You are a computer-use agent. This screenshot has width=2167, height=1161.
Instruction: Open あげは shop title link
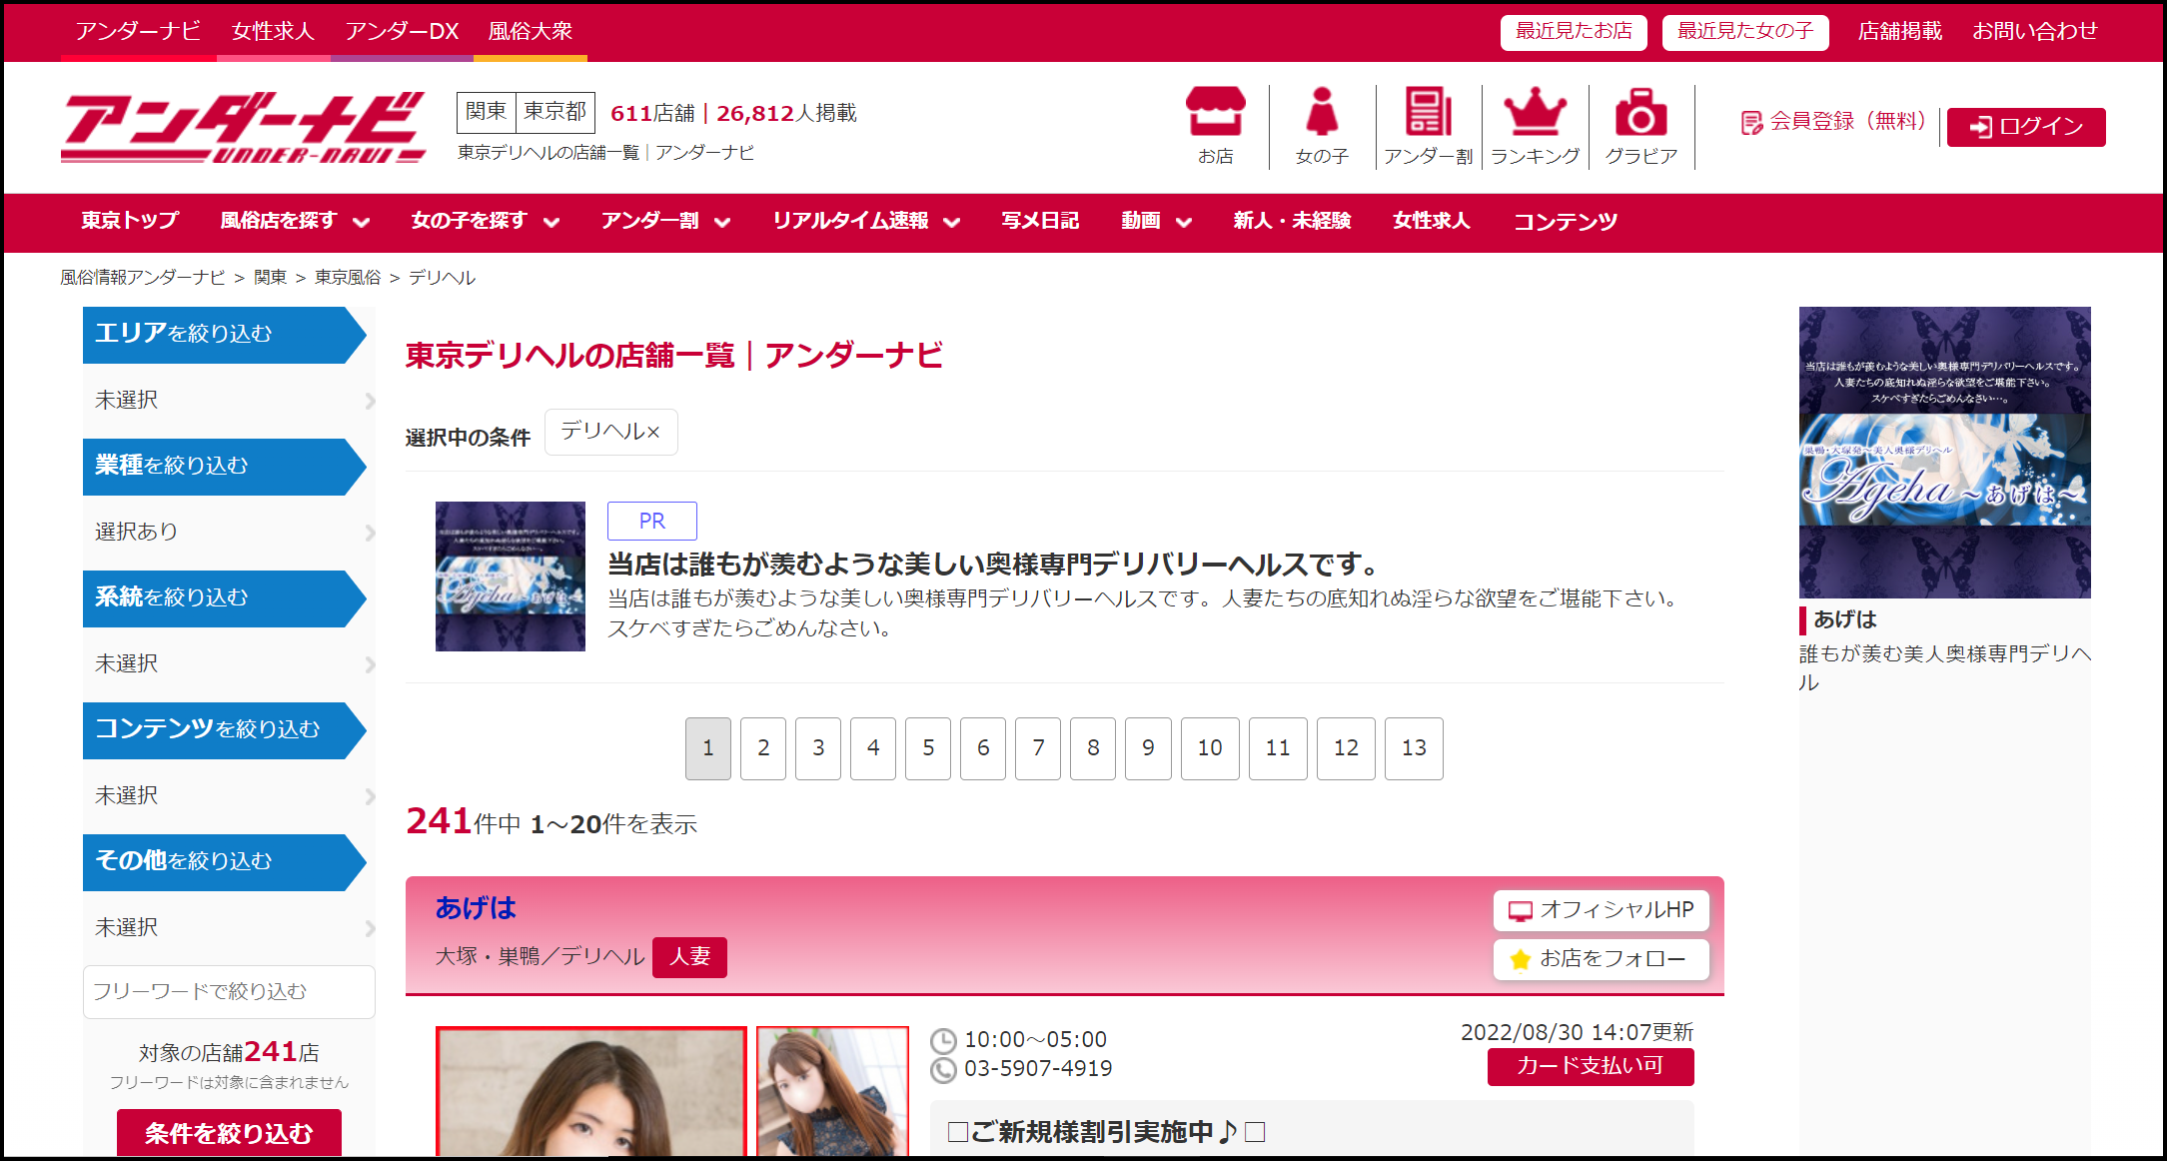click(x=476, y=907)
